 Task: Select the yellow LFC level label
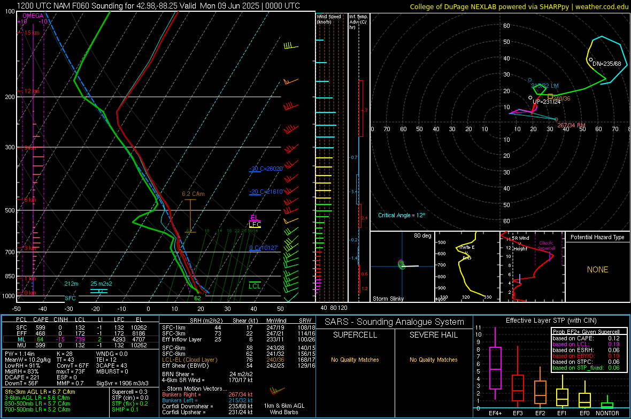[255, 224]
